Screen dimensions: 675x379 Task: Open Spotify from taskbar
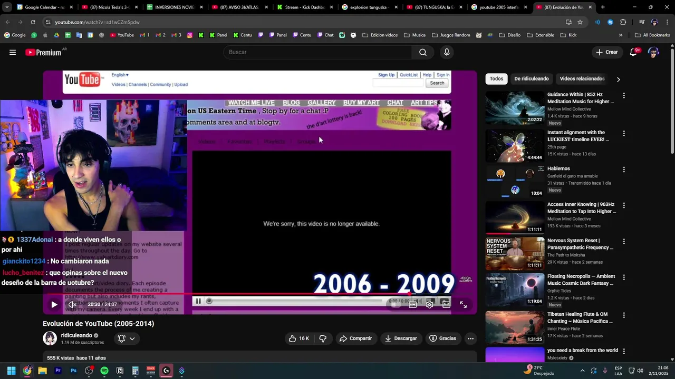click(104, 371)
